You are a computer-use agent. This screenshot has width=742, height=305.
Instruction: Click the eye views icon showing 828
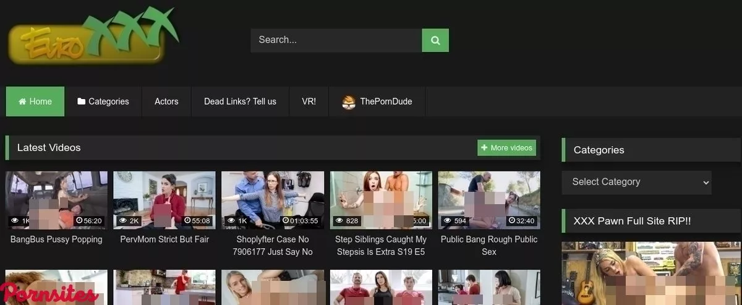coord(339,221)
